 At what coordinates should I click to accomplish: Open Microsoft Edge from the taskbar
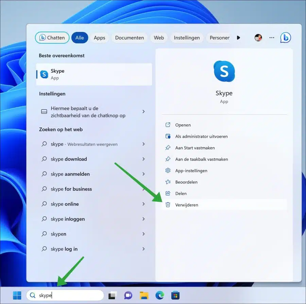point(160,295)
